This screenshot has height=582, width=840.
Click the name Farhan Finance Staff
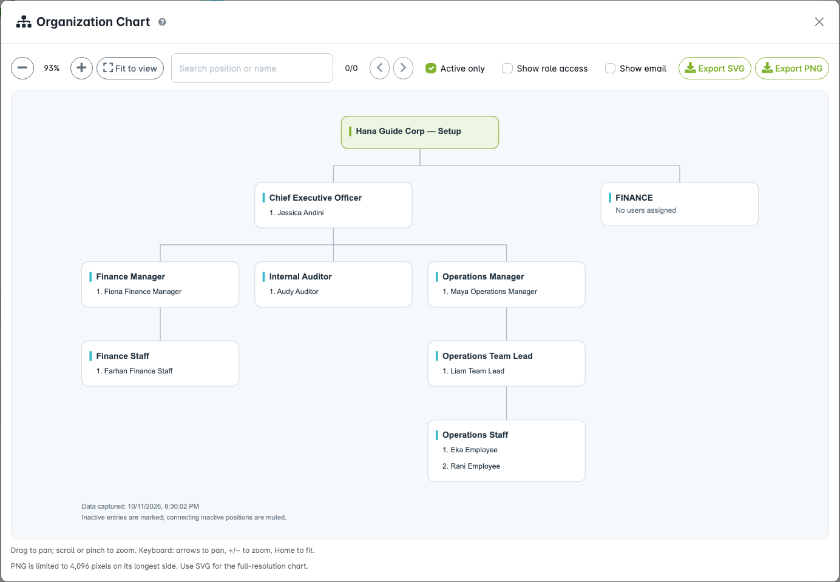(x=138, y=371)
